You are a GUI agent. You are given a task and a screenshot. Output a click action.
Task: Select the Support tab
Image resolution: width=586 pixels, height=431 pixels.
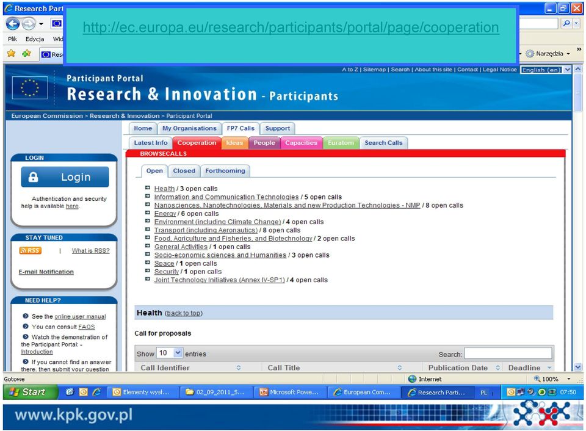(x=277, y=128)
